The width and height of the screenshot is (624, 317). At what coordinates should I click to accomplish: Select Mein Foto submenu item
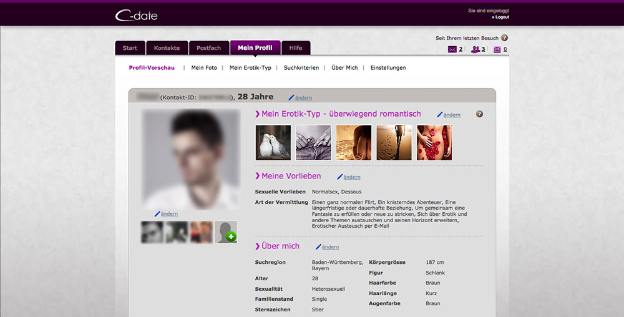tap(204, 67)
